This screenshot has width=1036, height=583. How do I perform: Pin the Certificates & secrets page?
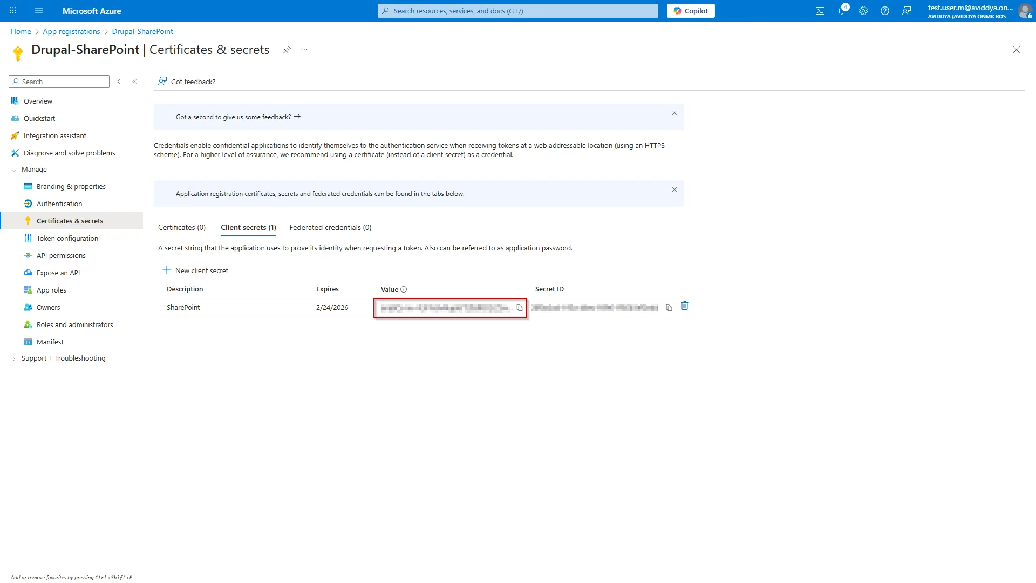(287, 50)
